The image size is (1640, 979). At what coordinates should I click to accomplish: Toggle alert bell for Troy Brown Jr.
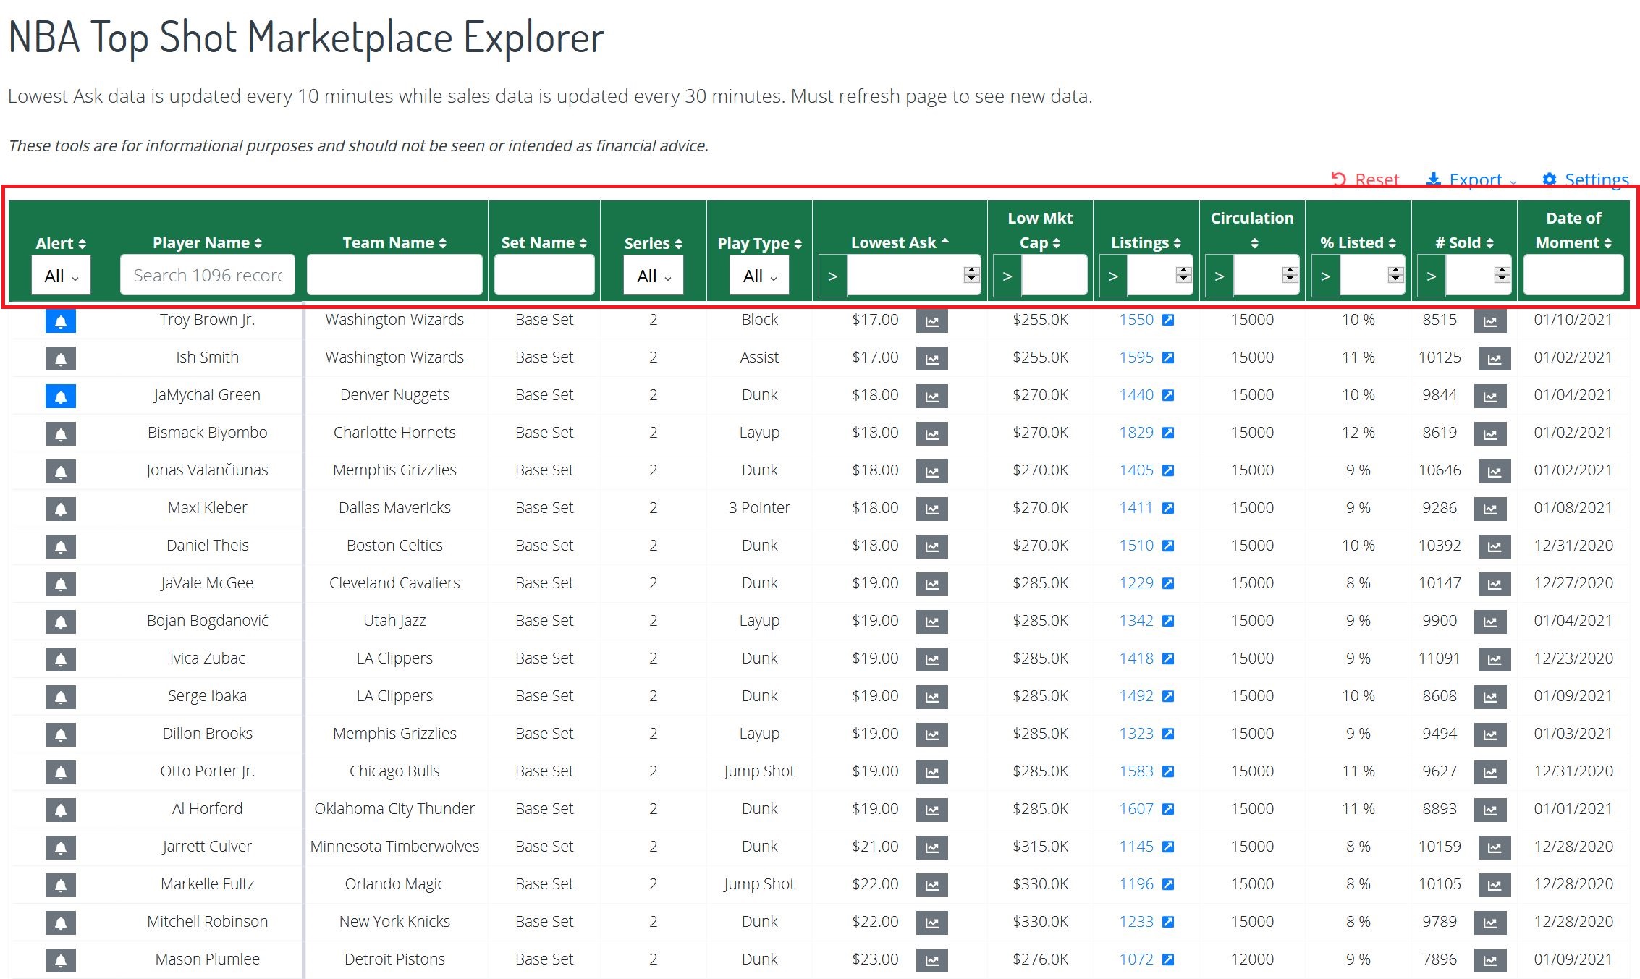(x=61, y=321)
